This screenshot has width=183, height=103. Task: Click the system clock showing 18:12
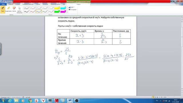click(x=176, y=101)
